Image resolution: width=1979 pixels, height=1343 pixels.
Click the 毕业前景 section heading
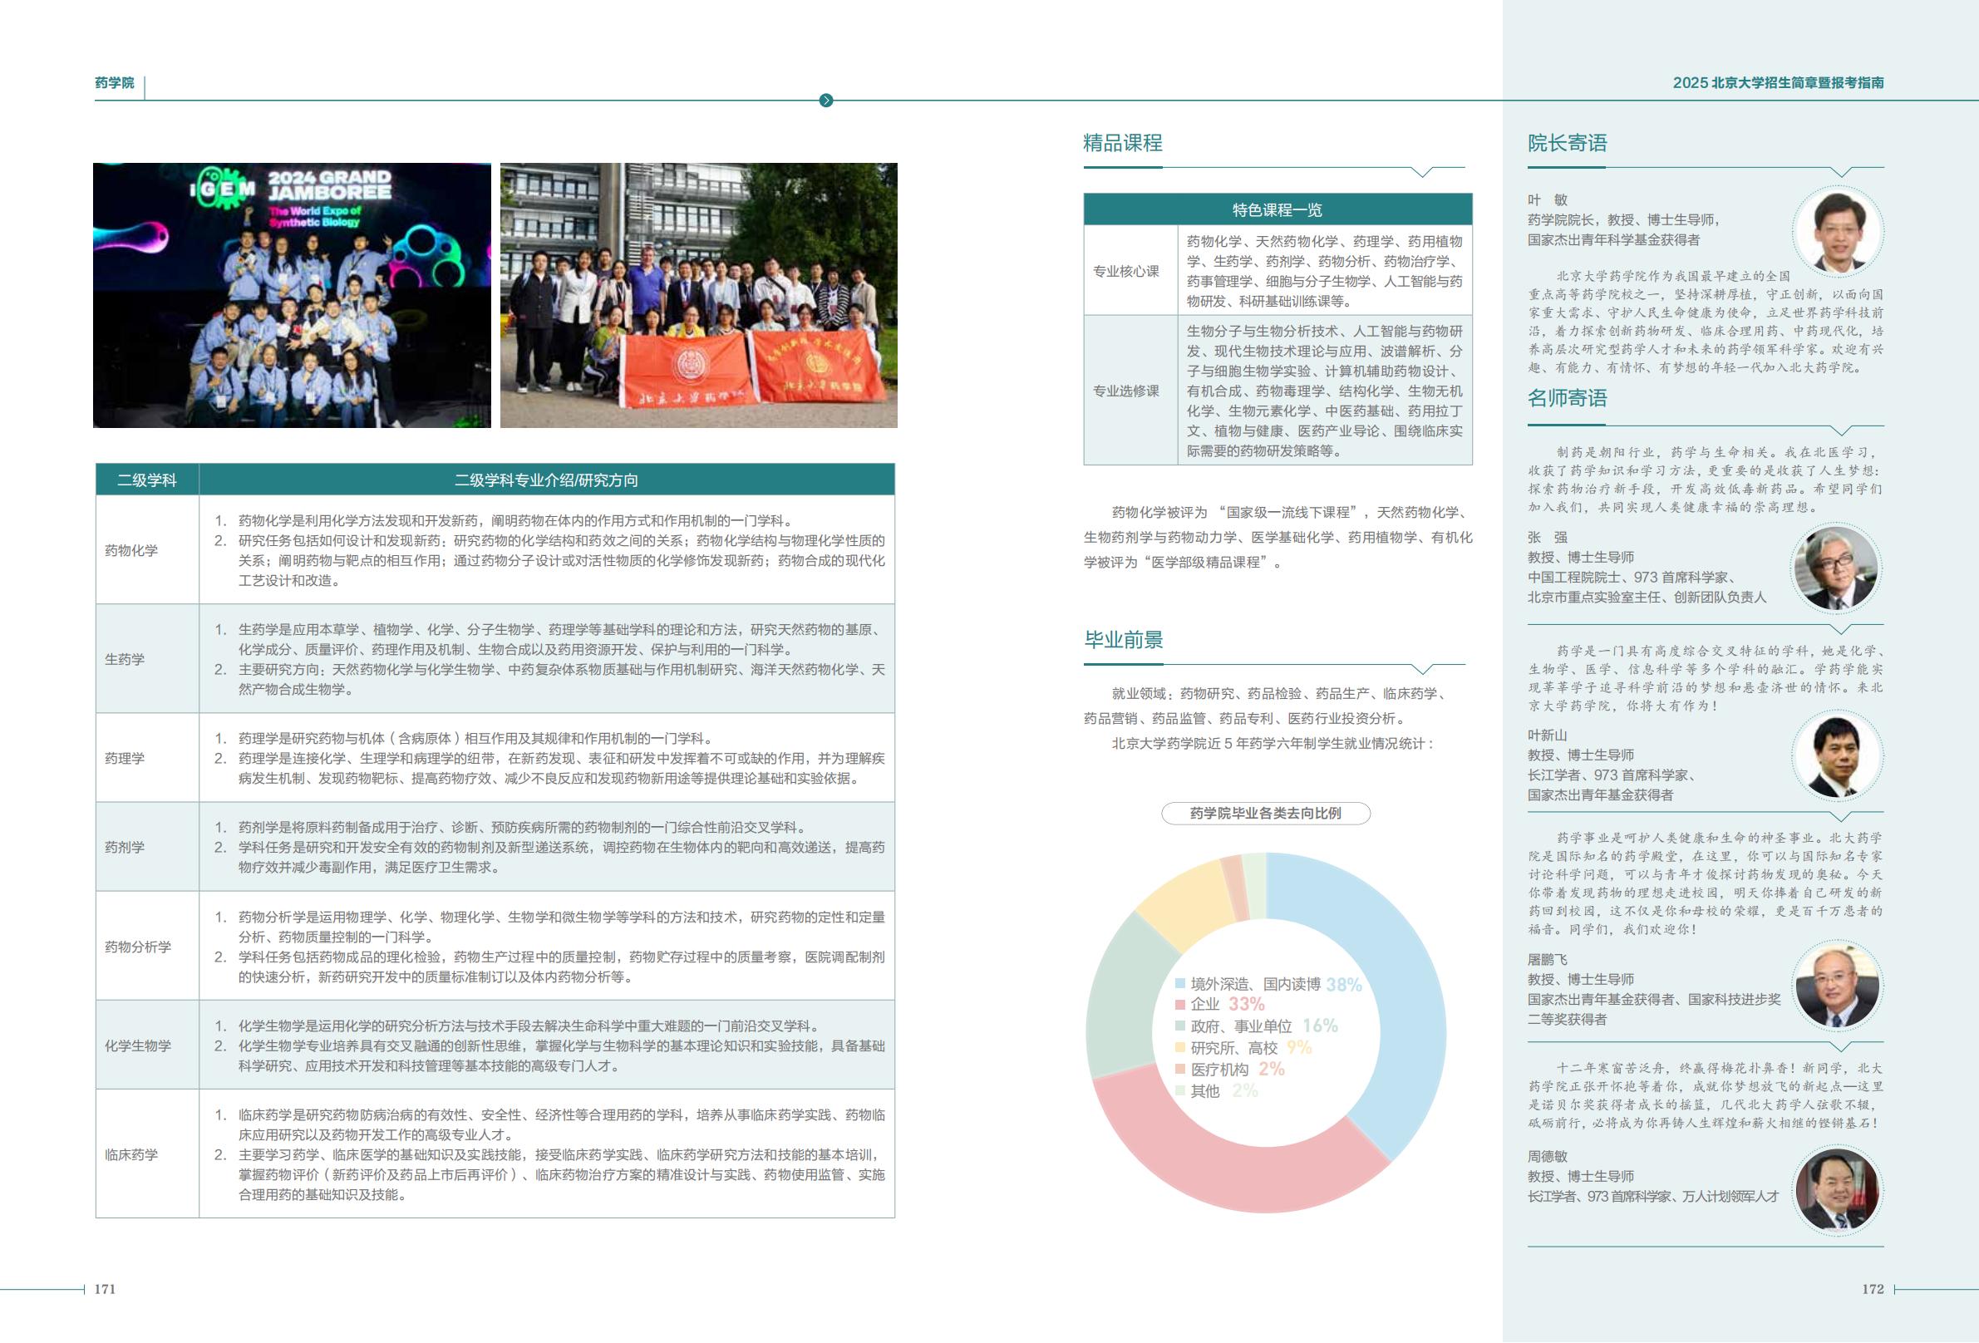(1123, 640)
